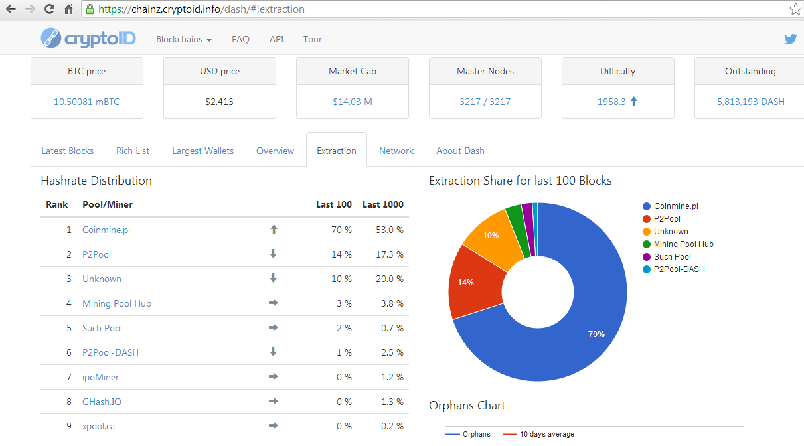Open the FAQ navigation item
This screenshot has height=446, width=804.
point(240,39)
